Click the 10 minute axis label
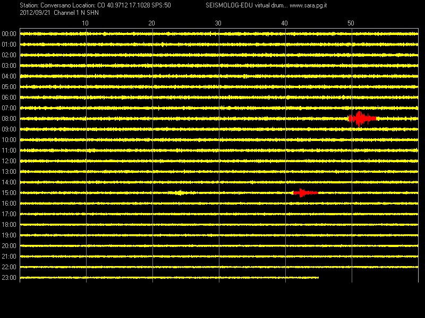This screenshot has height=318, width=425. (85, 23)
